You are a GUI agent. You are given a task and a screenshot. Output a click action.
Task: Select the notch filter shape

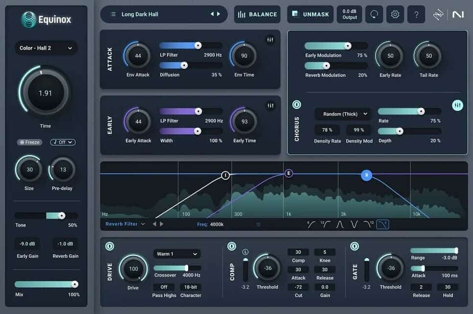(354, 224)
